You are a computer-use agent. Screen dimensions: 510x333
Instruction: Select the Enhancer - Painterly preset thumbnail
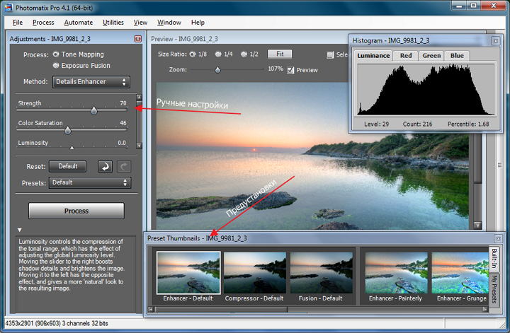(x=395, y=272)
